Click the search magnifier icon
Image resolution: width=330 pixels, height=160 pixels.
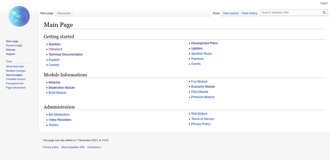click(x=324, y=12)
